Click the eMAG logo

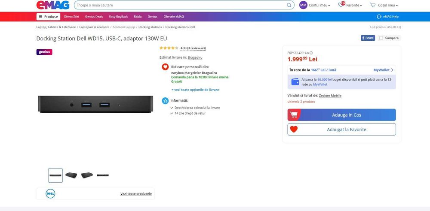tap(52, 5)
